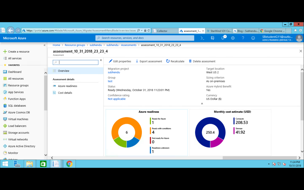Viewport: 304px width, 190px height.
Task: Click Edit properties
Action: click(120, 61)
